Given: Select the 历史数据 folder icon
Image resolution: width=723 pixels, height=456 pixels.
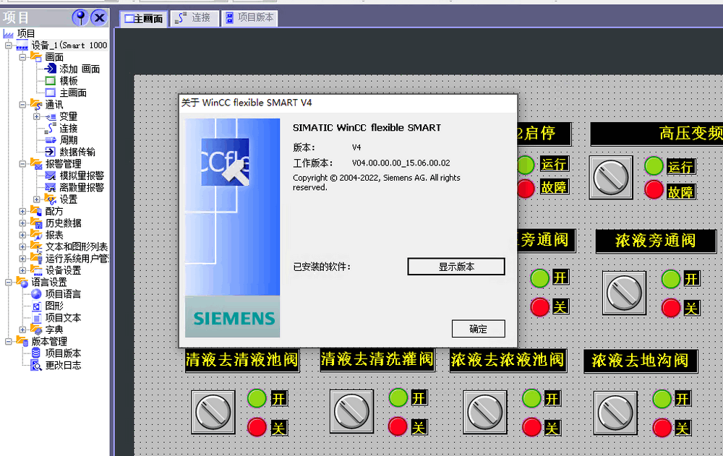Looking at the screenshot, I should (x=36, y=223).
